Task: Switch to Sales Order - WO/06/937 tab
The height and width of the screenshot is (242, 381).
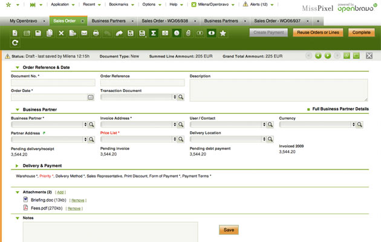Action: coord(277,21)
